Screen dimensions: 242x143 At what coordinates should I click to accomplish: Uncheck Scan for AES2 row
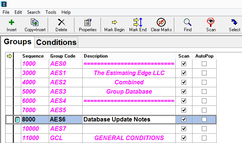184,82
